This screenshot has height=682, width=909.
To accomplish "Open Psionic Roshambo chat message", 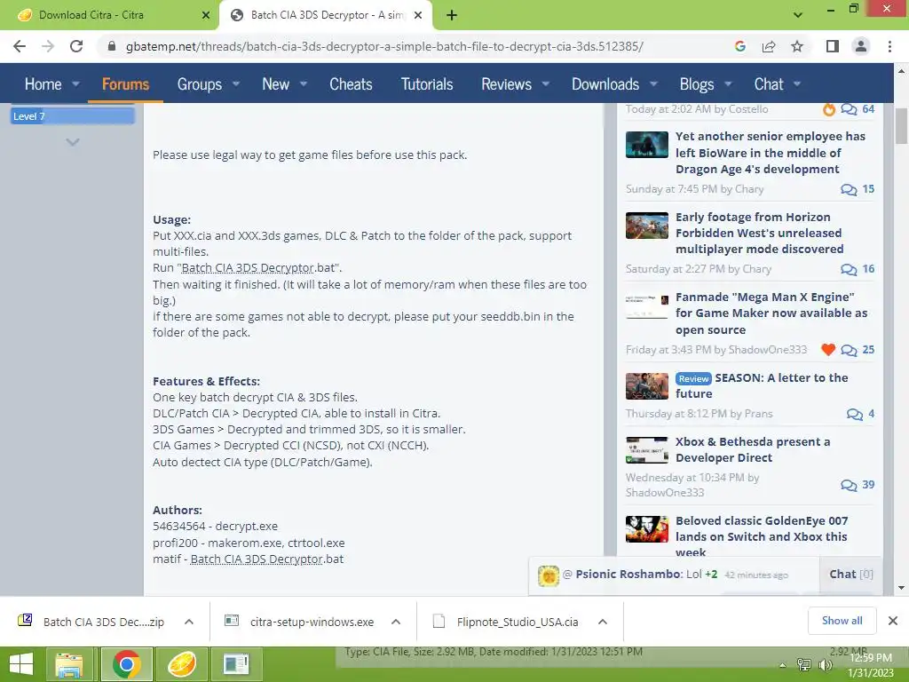I will [x=675, y=575].
